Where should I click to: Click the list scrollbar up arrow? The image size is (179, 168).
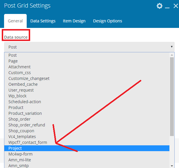click(x=172, y=55)
